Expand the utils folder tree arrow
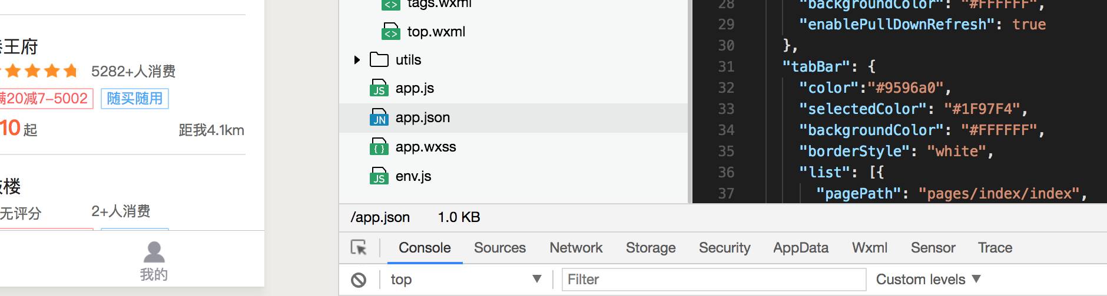This screenshot has width=1107, height=296. click(357, 60)
